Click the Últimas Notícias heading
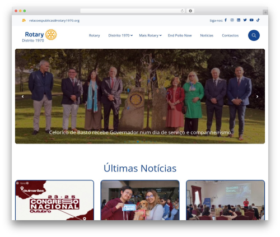This screenshot has width=280, height=237. pyautogui.click(x=140, y=168)
